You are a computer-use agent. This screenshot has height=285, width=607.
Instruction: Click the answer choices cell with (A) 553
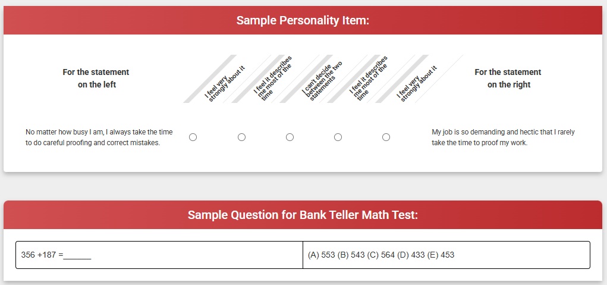coord(446,255)
